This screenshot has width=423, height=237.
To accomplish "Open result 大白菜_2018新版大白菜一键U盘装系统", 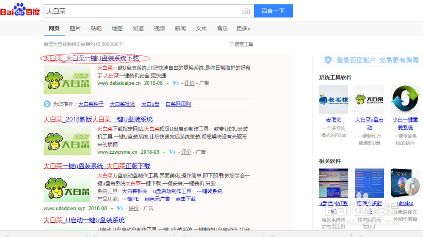I will click(x=98, y=119).
